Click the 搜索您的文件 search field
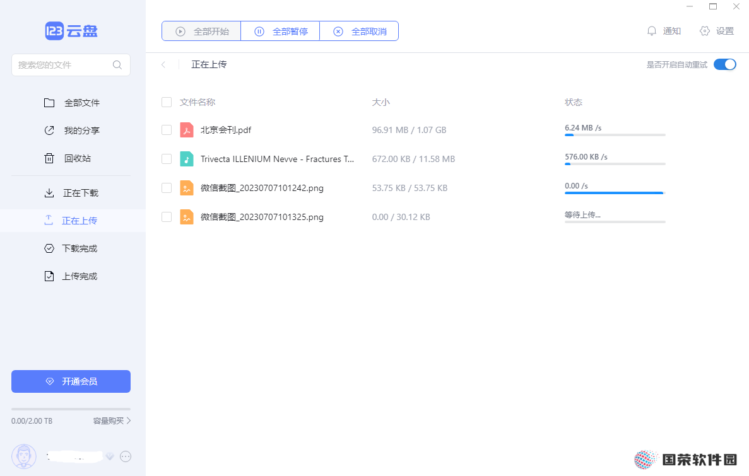Image resolution: width=749 pixels, height=476 pixels. pyautogui.click(x=71, y=65)
